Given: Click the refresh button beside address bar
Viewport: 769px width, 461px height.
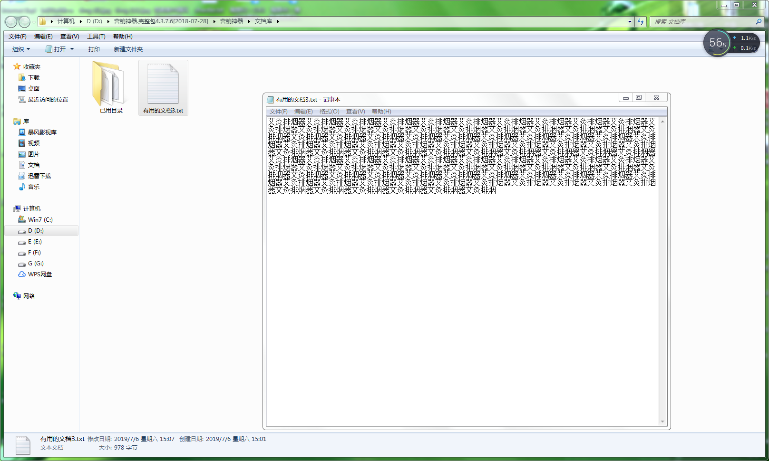Looking at the screenshot, I should tap(641, 21).
